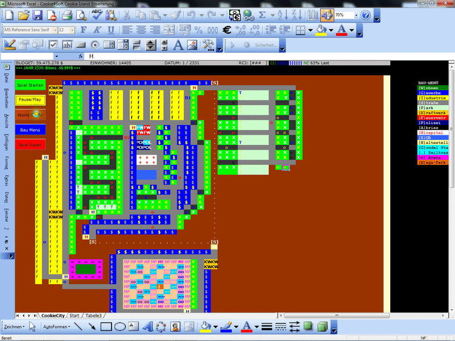Open control properties in the control toolbox
This screenshot has width=455, height=341.
pos(24,45)
